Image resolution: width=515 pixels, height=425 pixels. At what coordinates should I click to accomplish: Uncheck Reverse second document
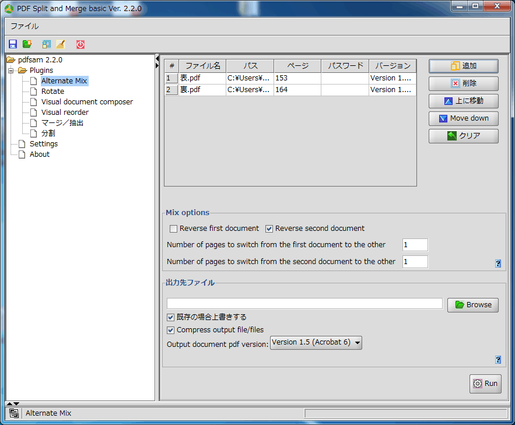coord(269,229)
